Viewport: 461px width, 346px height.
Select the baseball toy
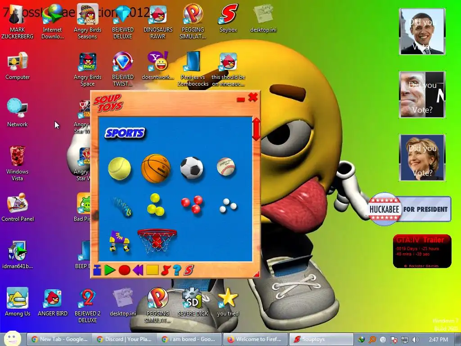(x=226, y=167)
